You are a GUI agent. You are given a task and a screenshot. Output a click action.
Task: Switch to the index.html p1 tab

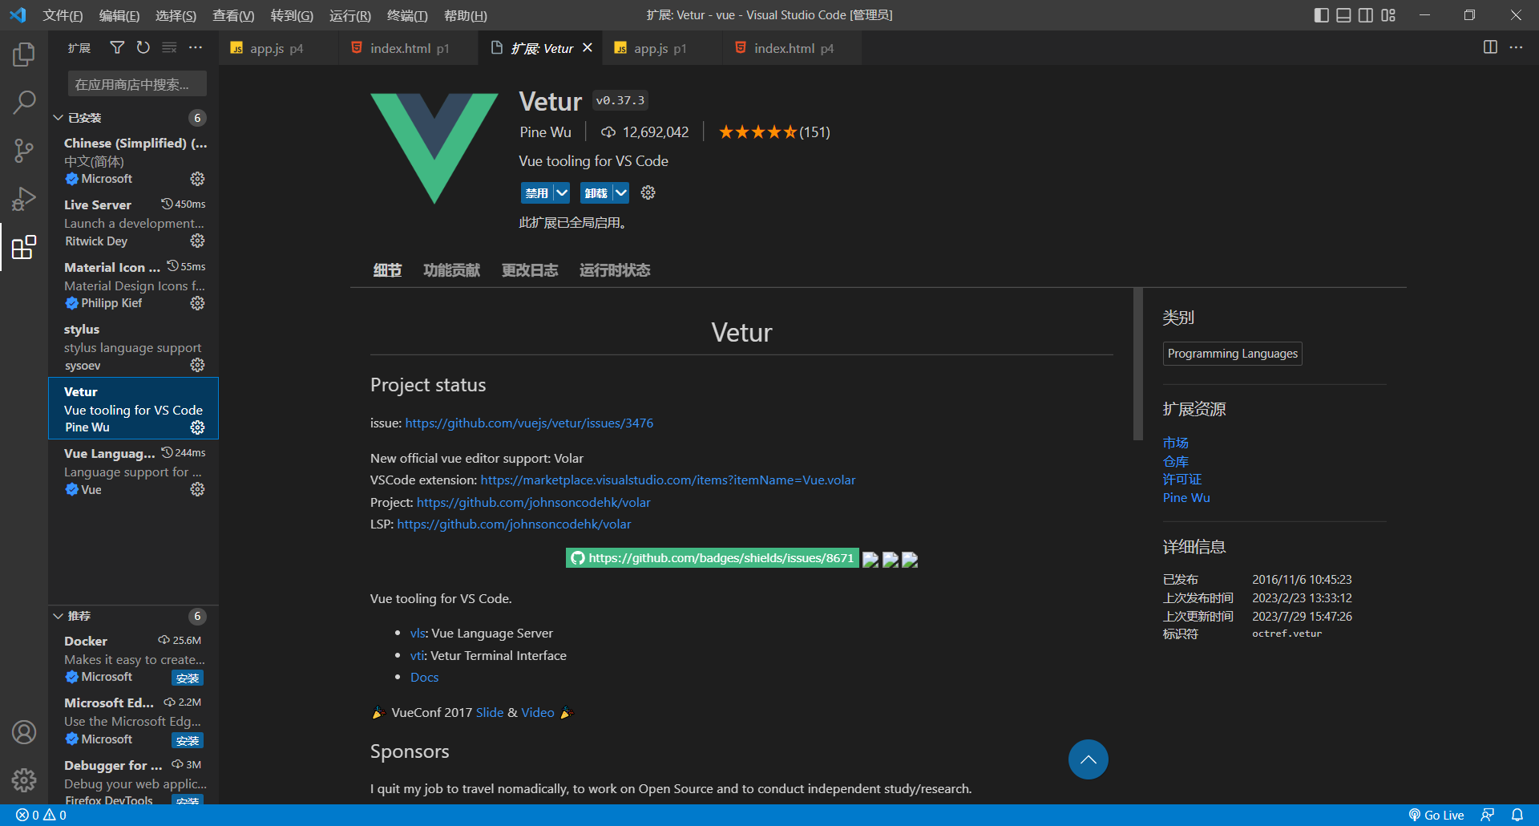(x=409, y=48)
